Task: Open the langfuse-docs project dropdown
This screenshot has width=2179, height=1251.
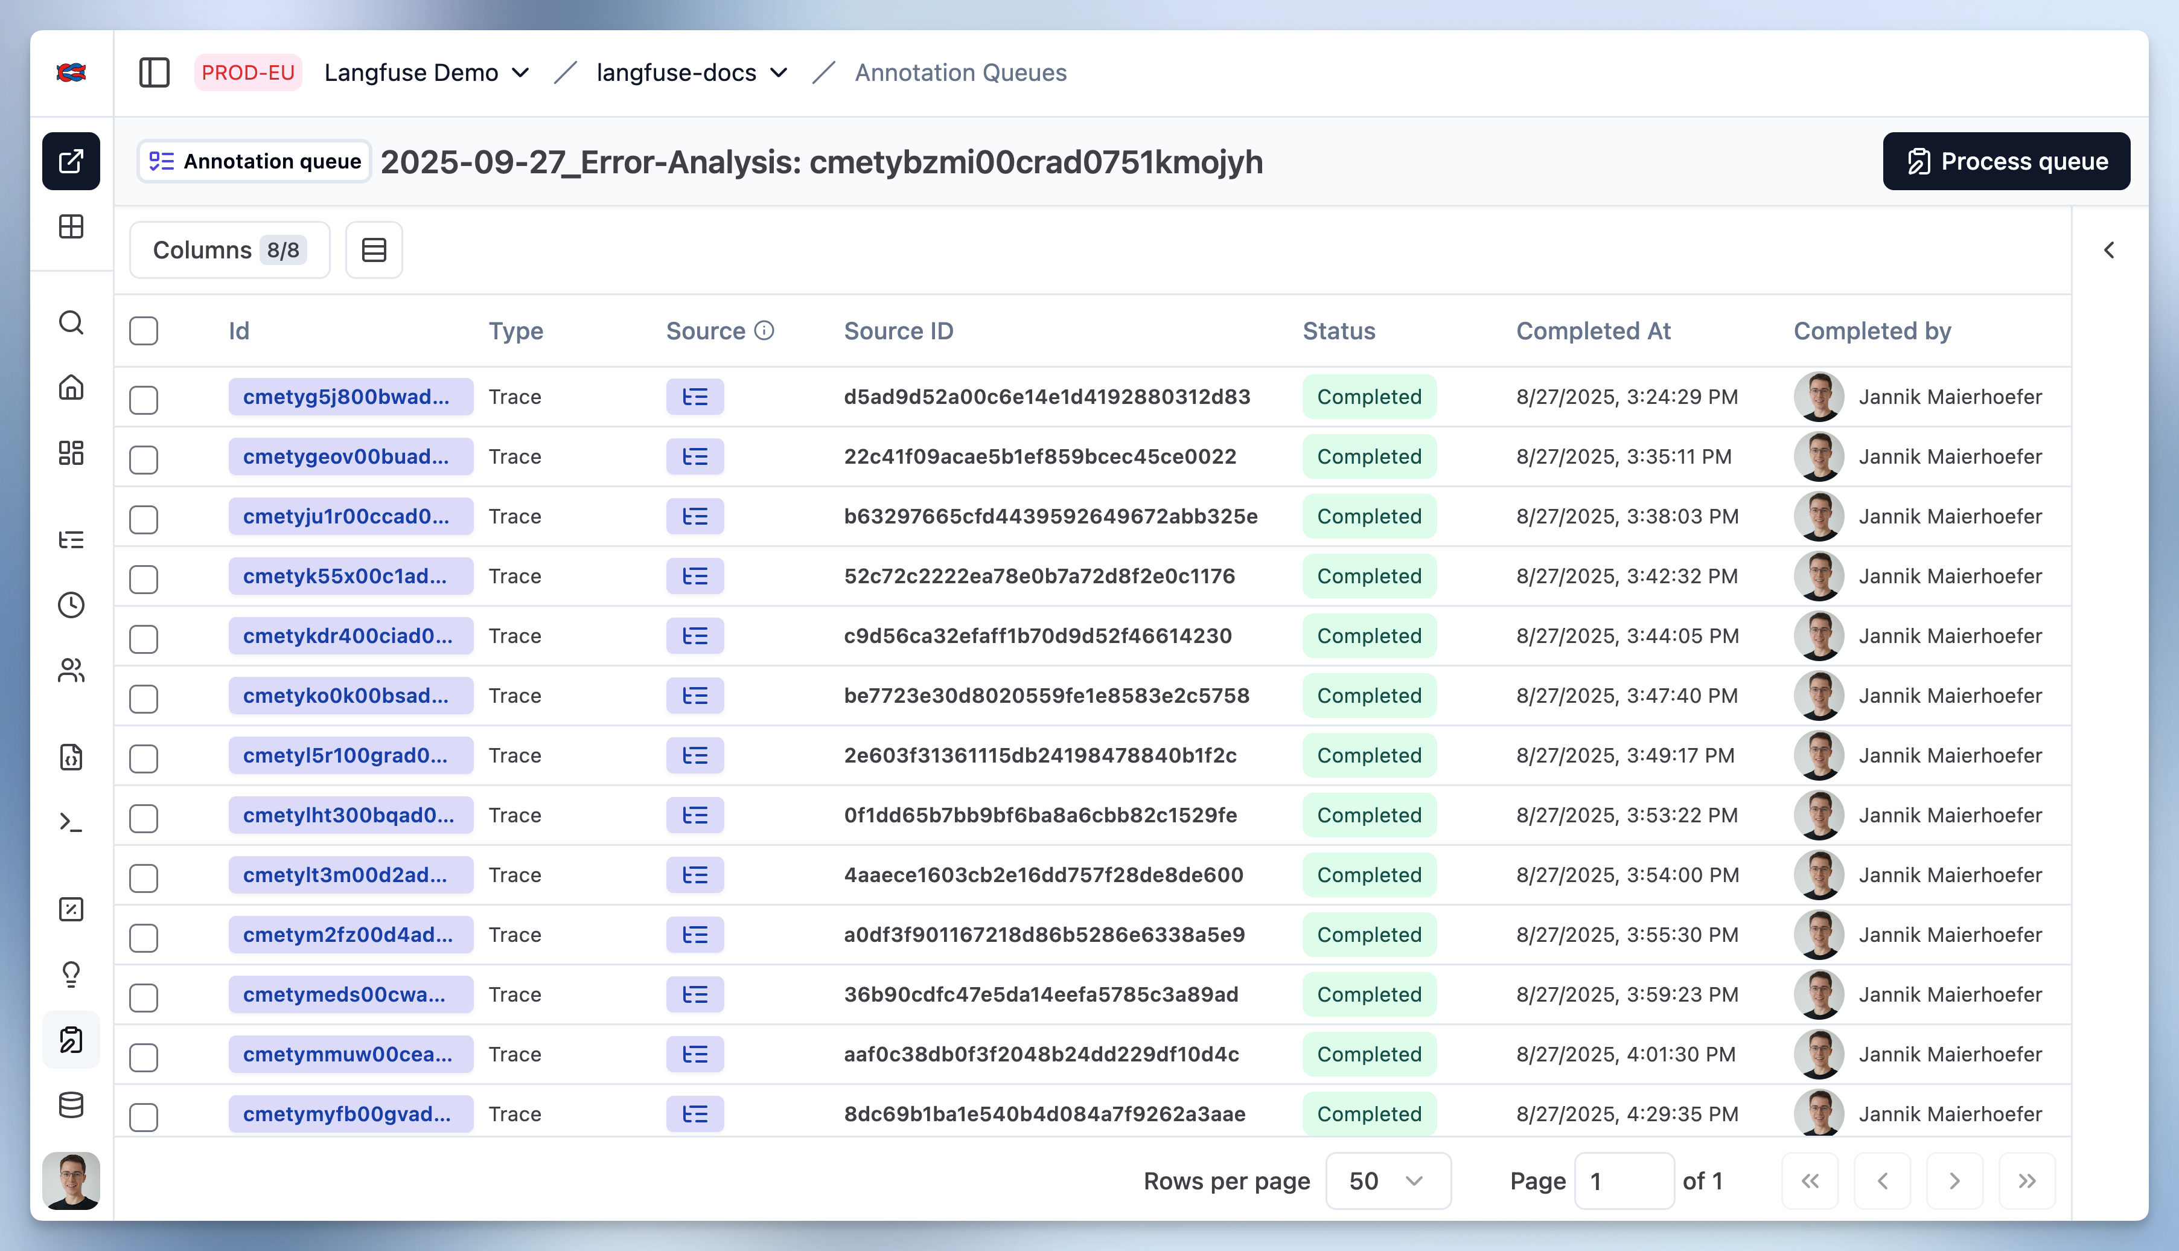Action: pos(691,73)
